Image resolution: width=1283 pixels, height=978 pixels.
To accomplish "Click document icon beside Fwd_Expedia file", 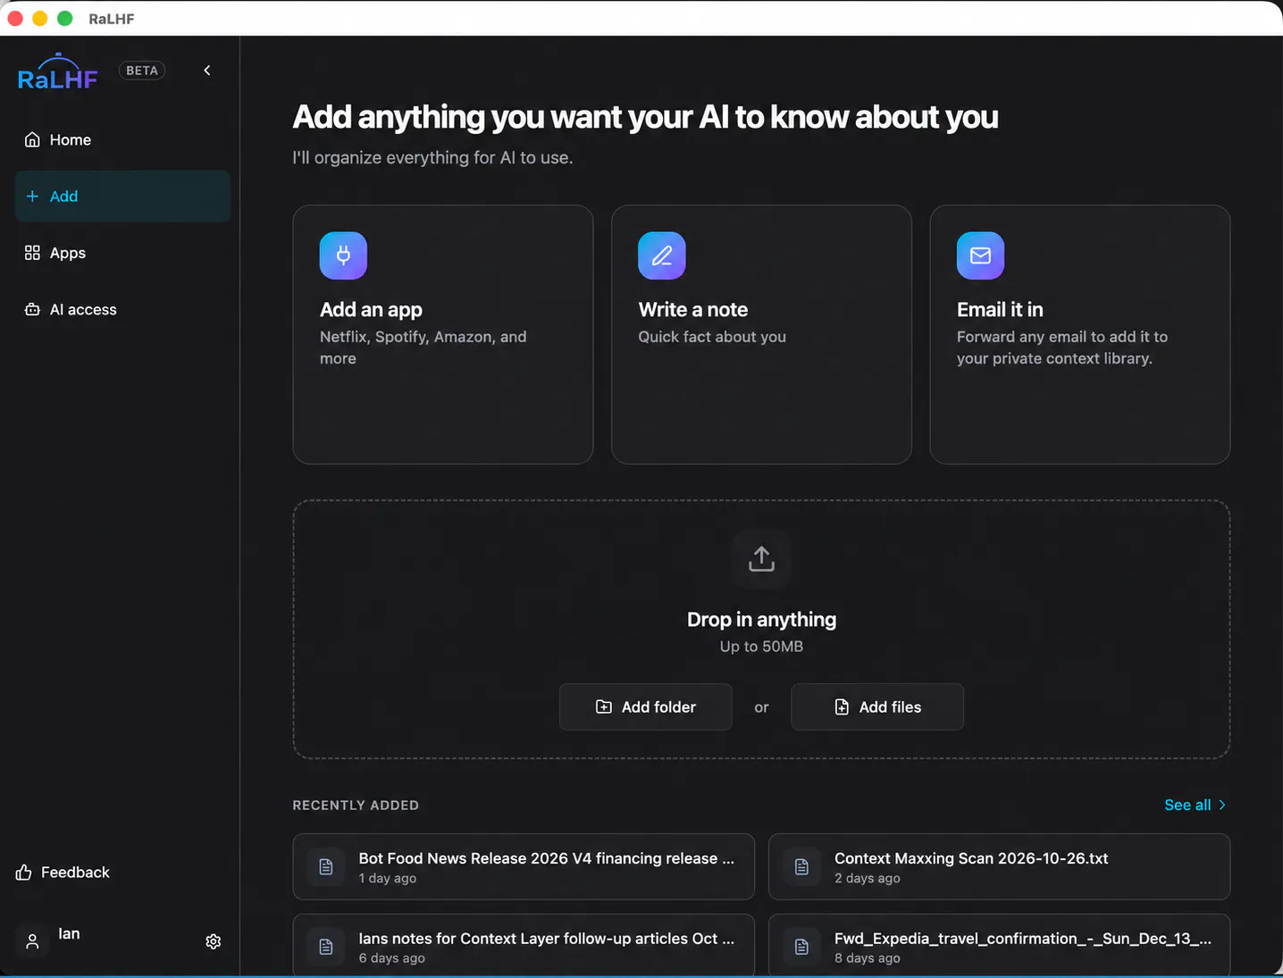I will pyautogui.click(x=801, y=947).
